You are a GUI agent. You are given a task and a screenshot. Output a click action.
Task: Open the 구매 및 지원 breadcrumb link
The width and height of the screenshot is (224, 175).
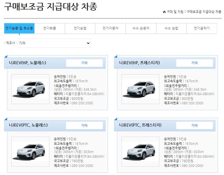coord(175,12)
